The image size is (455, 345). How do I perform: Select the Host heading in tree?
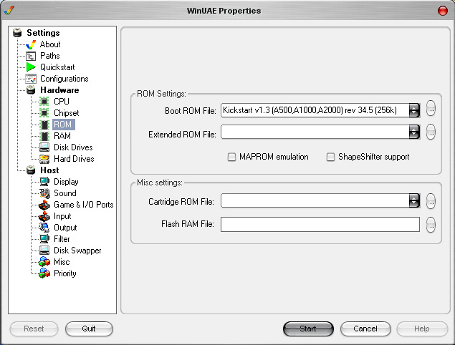click(x=49, y=170)
